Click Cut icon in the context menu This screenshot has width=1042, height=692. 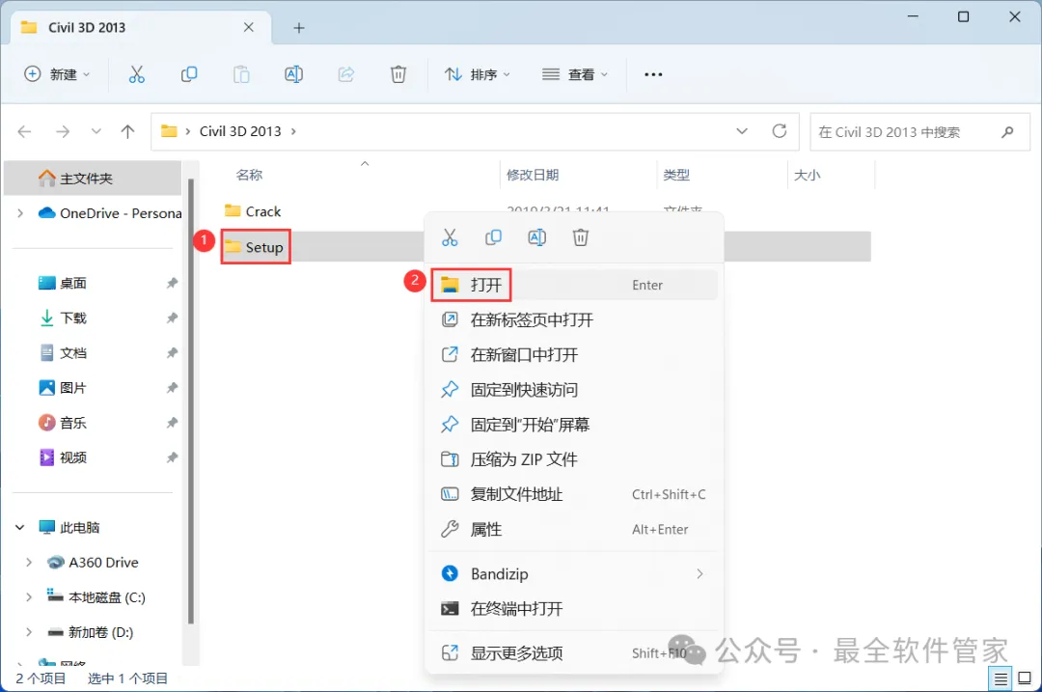tap(450, 237)
